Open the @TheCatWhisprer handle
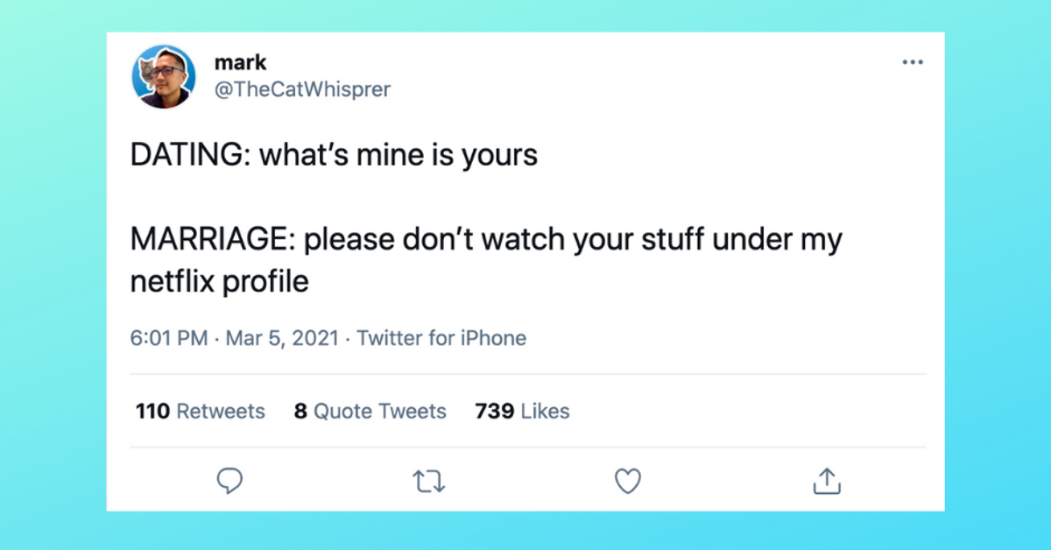This screenshot has width=1051, height=550. click(304, 88)
